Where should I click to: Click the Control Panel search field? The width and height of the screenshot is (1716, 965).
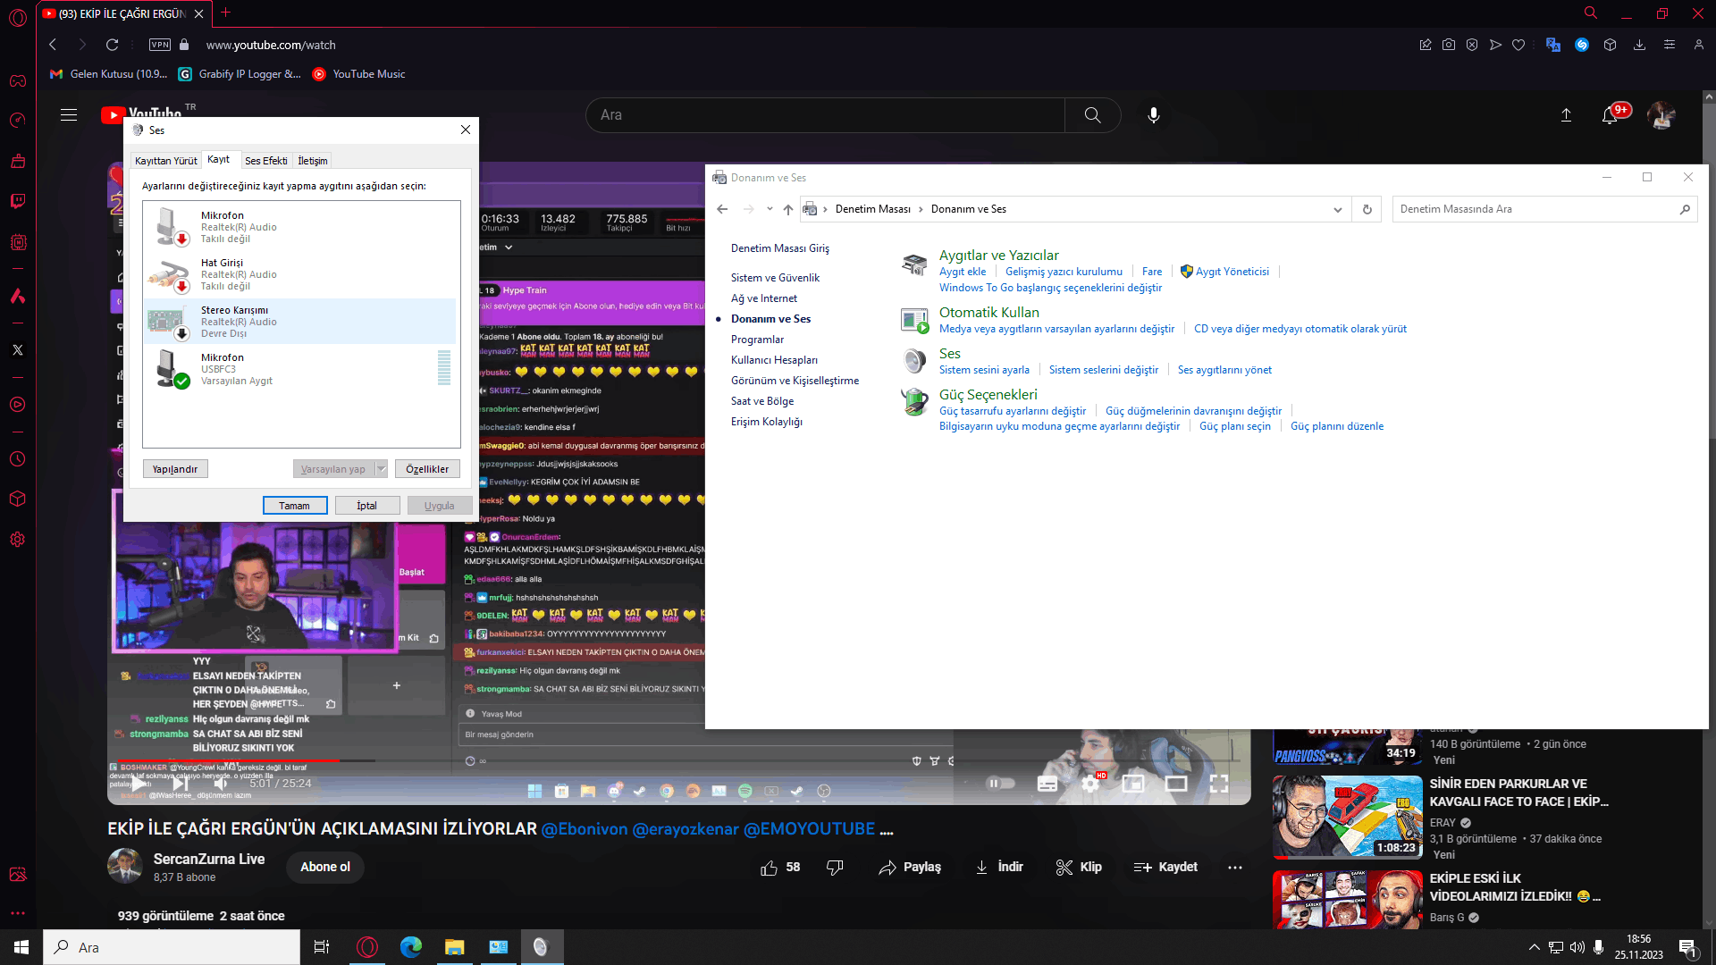click(1544, 209)
